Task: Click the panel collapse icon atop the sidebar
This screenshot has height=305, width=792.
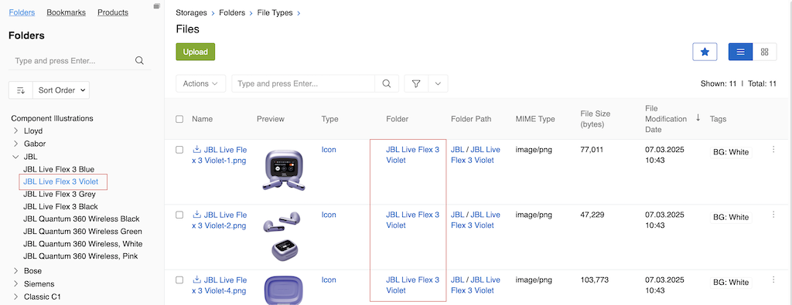Action: click(x=156, y=6)
